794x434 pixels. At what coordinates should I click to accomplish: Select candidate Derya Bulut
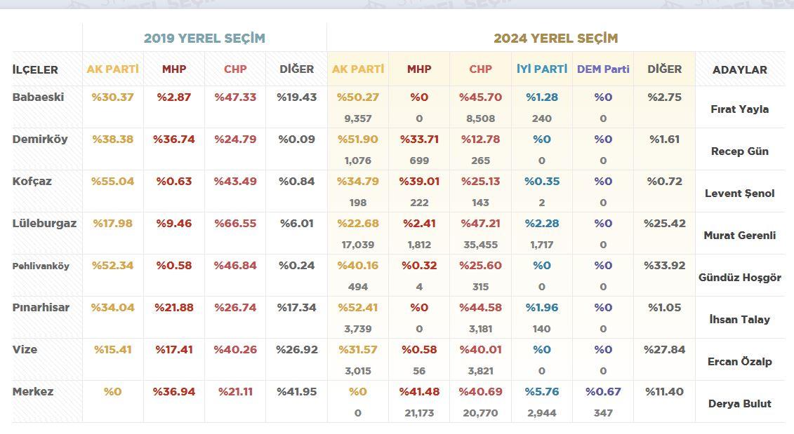click(740, 404)
